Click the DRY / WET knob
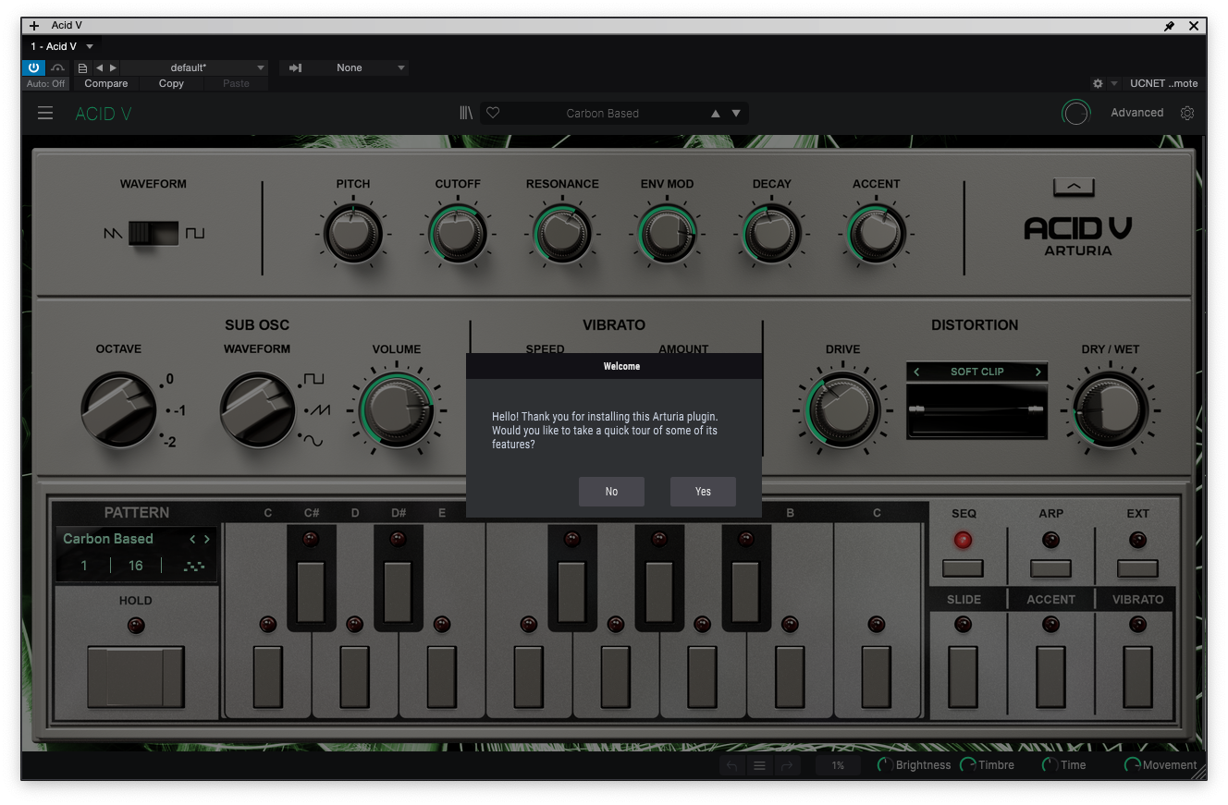Screen dimensions: 1228x805 1110,409
